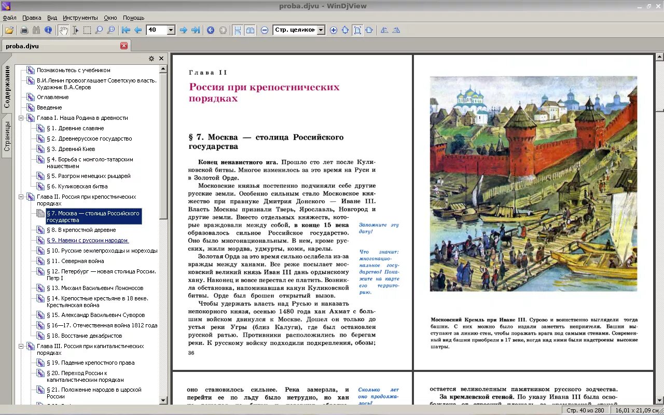
Task: Close the contents sidebar panel
Action: coord(161,59)
